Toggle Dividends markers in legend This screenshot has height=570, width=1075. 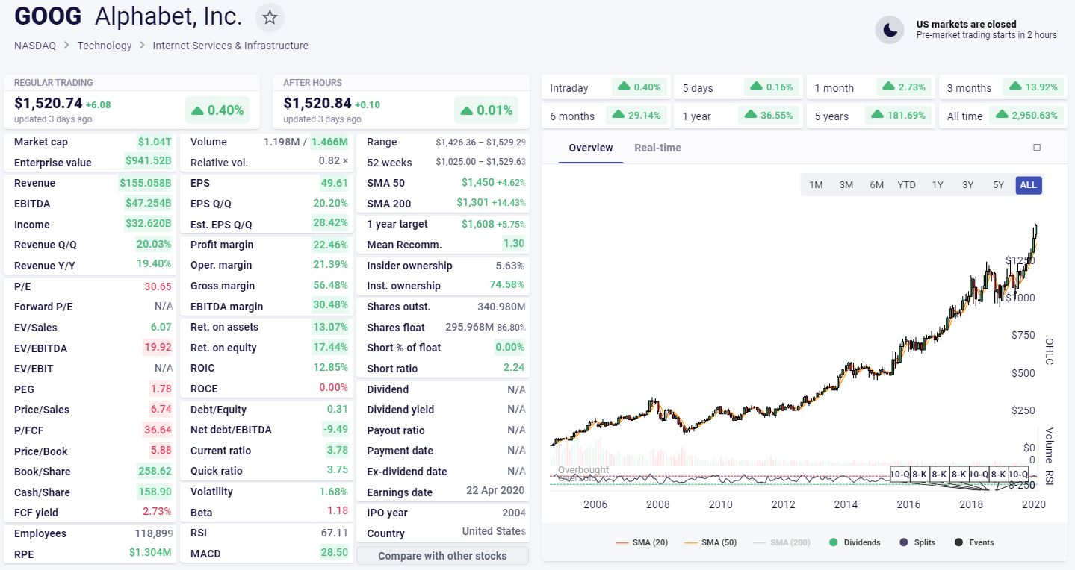[x=855, y=542]
